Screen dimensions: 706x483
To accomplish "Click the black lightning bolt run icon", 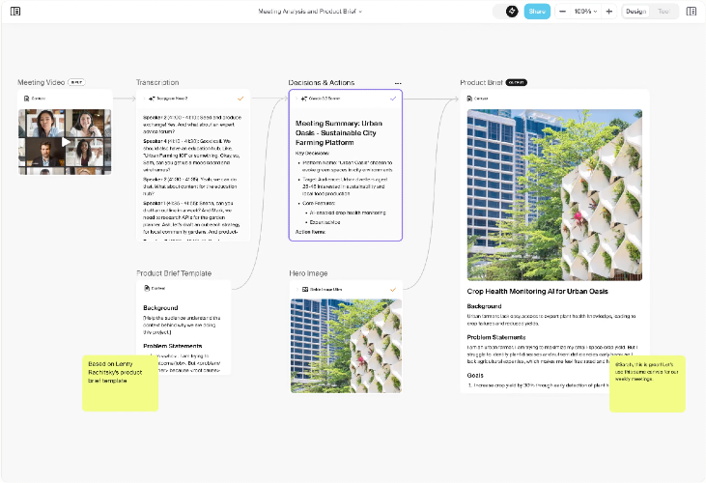I will [x=512, y=12].
